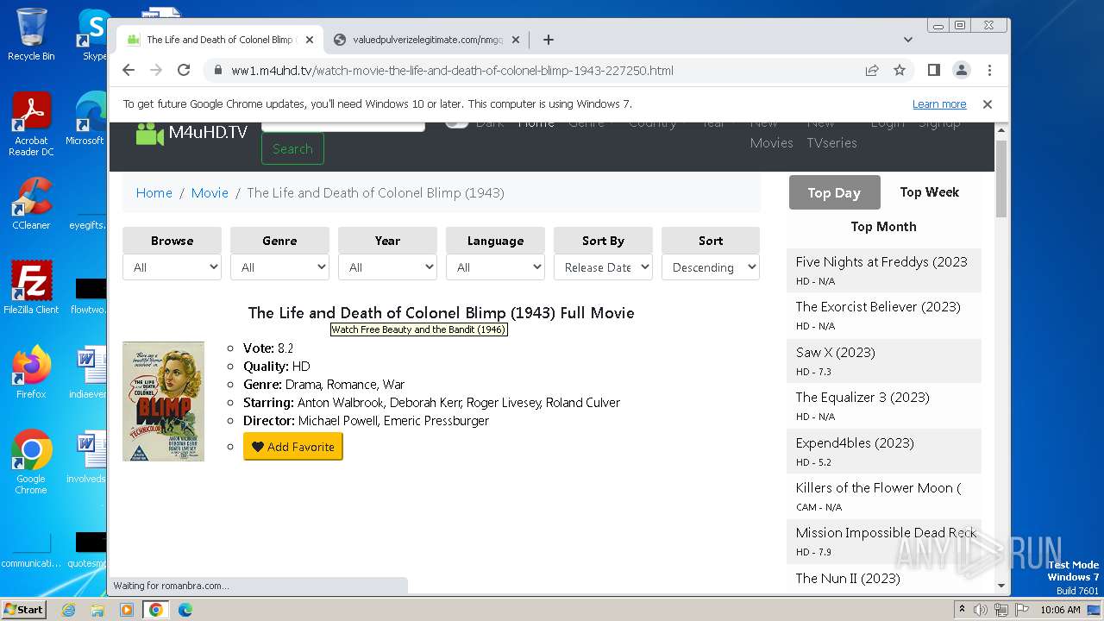
Task: Open New TVseries in the navigation bar
Action: point(831,134)
